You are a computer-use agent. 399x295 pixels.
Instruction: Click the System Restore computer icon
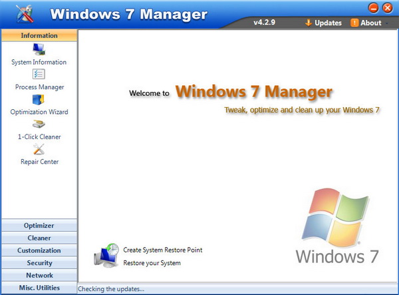(x=106, y=256)
